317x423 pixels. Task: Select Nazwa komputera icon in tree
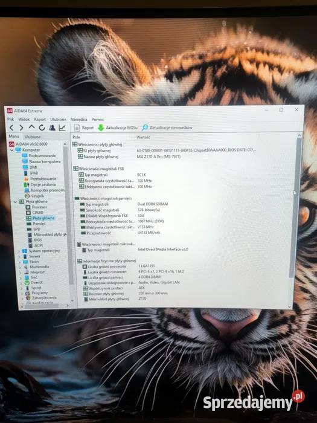point(25,161)
